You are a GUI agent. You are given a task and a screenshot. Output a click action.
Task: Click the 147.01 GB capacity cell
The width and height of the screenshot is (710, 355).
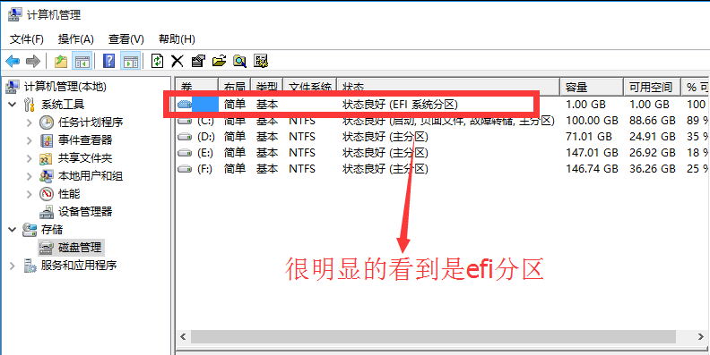592,153
